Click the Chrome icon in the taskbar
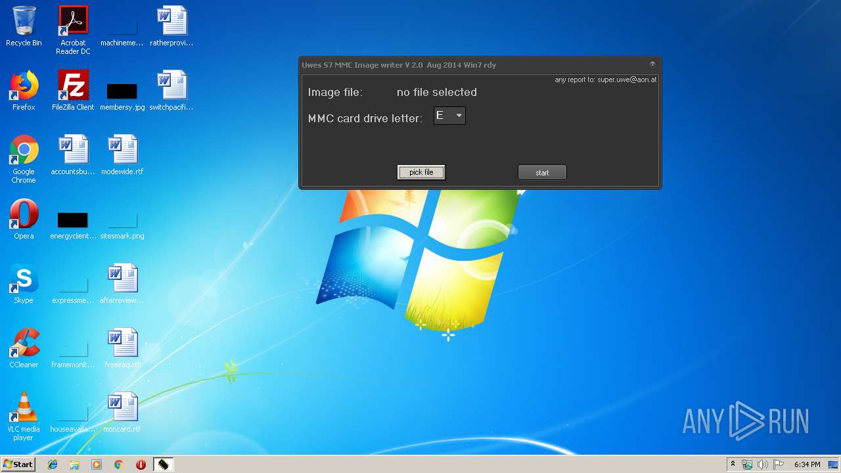 [x=119, y=464]
